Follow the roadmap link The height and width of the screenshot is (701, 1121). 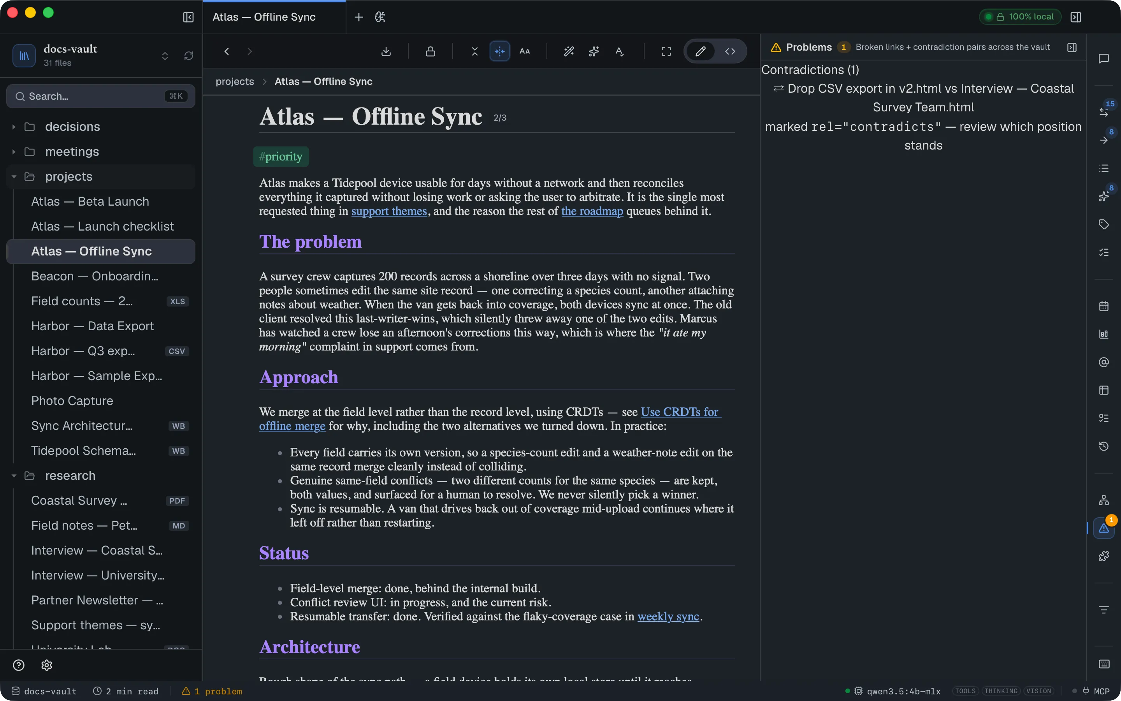click(592, 211)
